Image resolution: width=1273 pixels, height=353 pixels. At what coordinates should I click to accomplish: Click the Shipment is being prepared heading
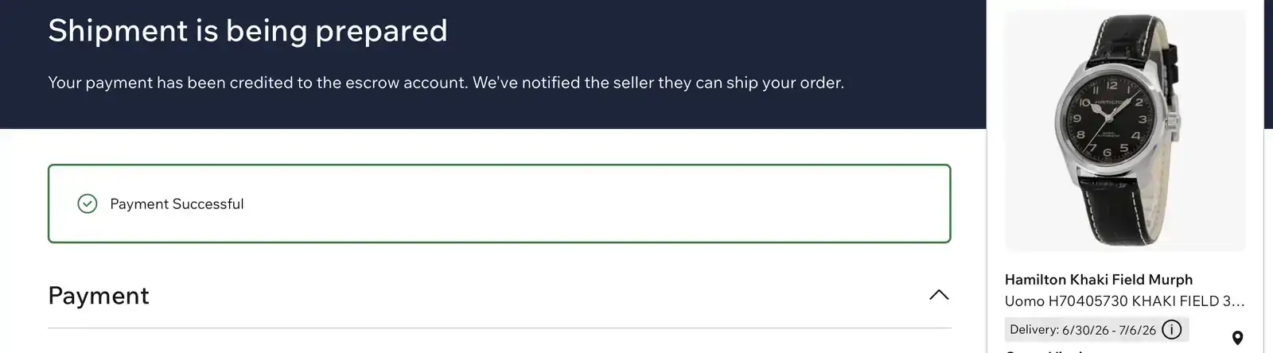pyautogui.click(x=247, y=31)
